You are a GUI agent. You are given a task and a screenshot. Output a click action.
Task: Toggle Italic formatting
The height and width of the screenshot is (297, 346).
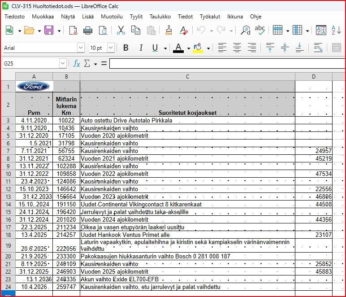coord(141,48)
